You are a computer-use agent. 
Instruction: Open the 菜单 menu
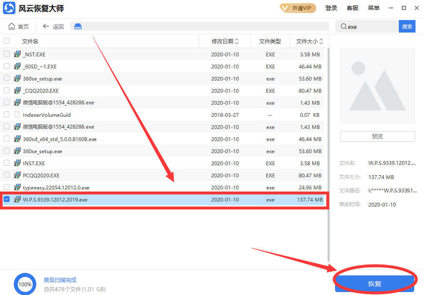coord(373,8)
